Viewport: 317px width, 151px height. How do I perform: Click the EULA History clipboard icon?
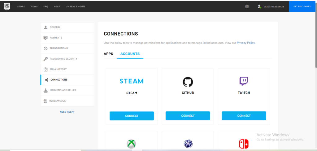(x=46, y=69)
